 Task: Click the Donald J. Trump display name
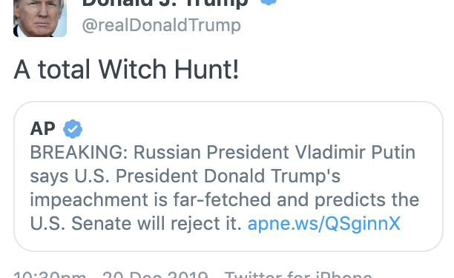point(165,4)
